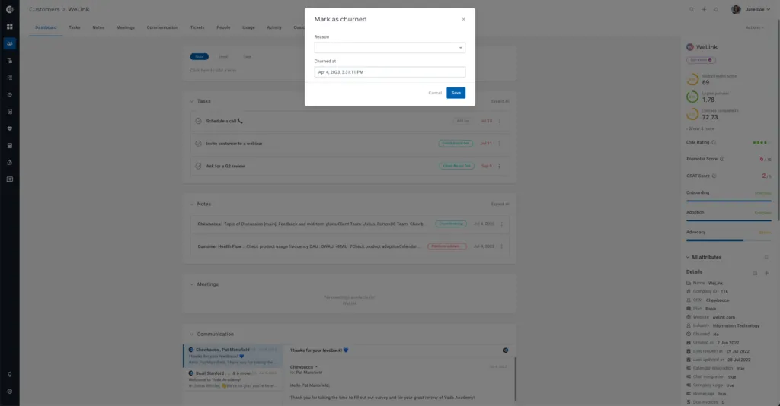Mark Invite customer to a webinar complete

[198, 144]
